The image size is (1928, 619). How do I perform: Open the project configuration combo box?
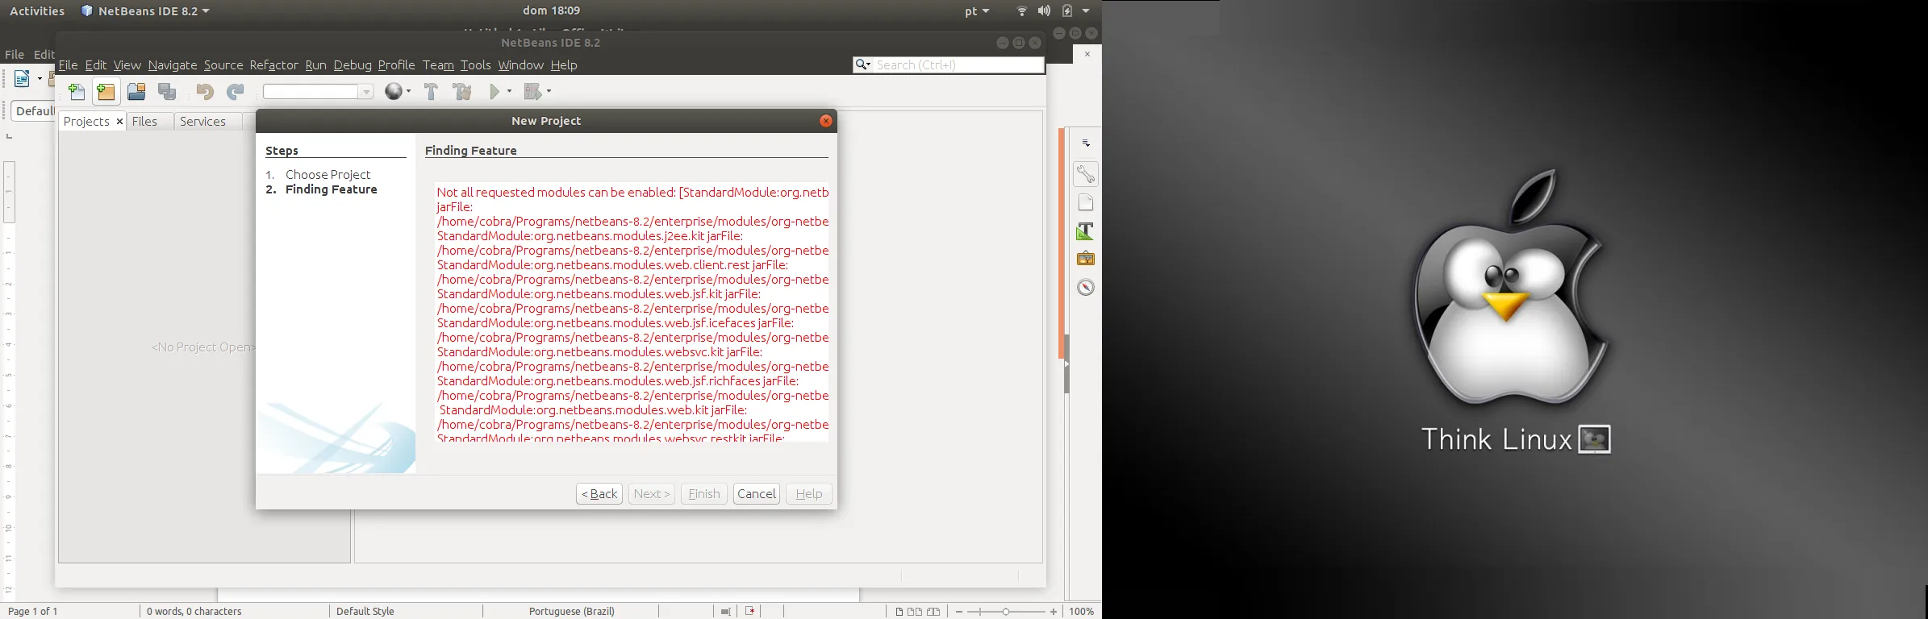pyautogui.click(x=318, y=92)
